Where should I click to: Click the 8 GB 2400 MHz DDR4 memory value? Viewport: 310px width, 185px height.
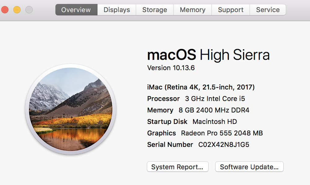point(214,110)
